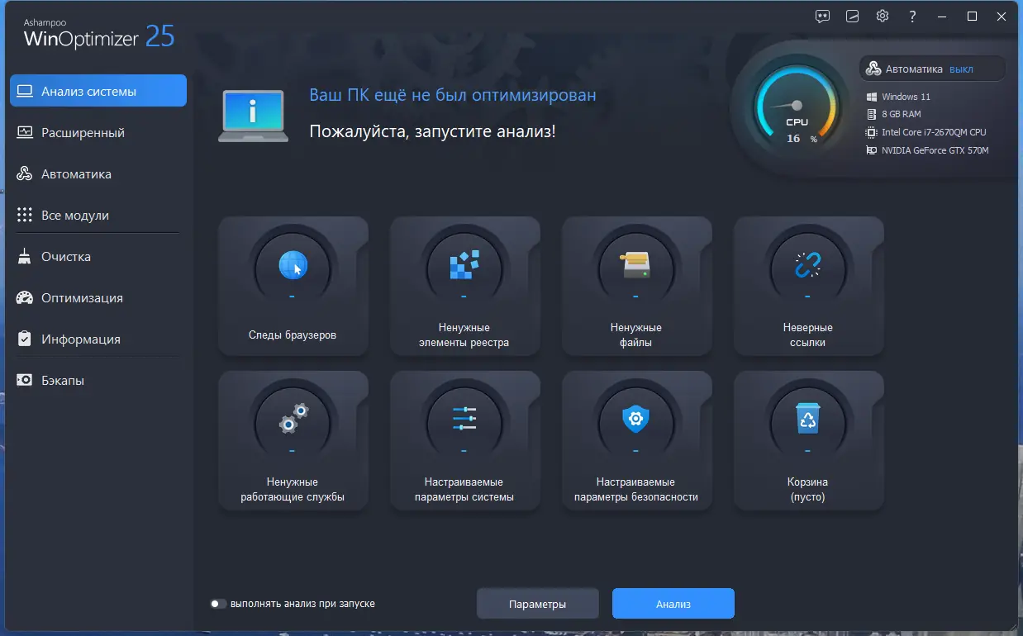Click the unneeded files drive icon
This screenshot has width=1023, height=636.
[636, 265]
